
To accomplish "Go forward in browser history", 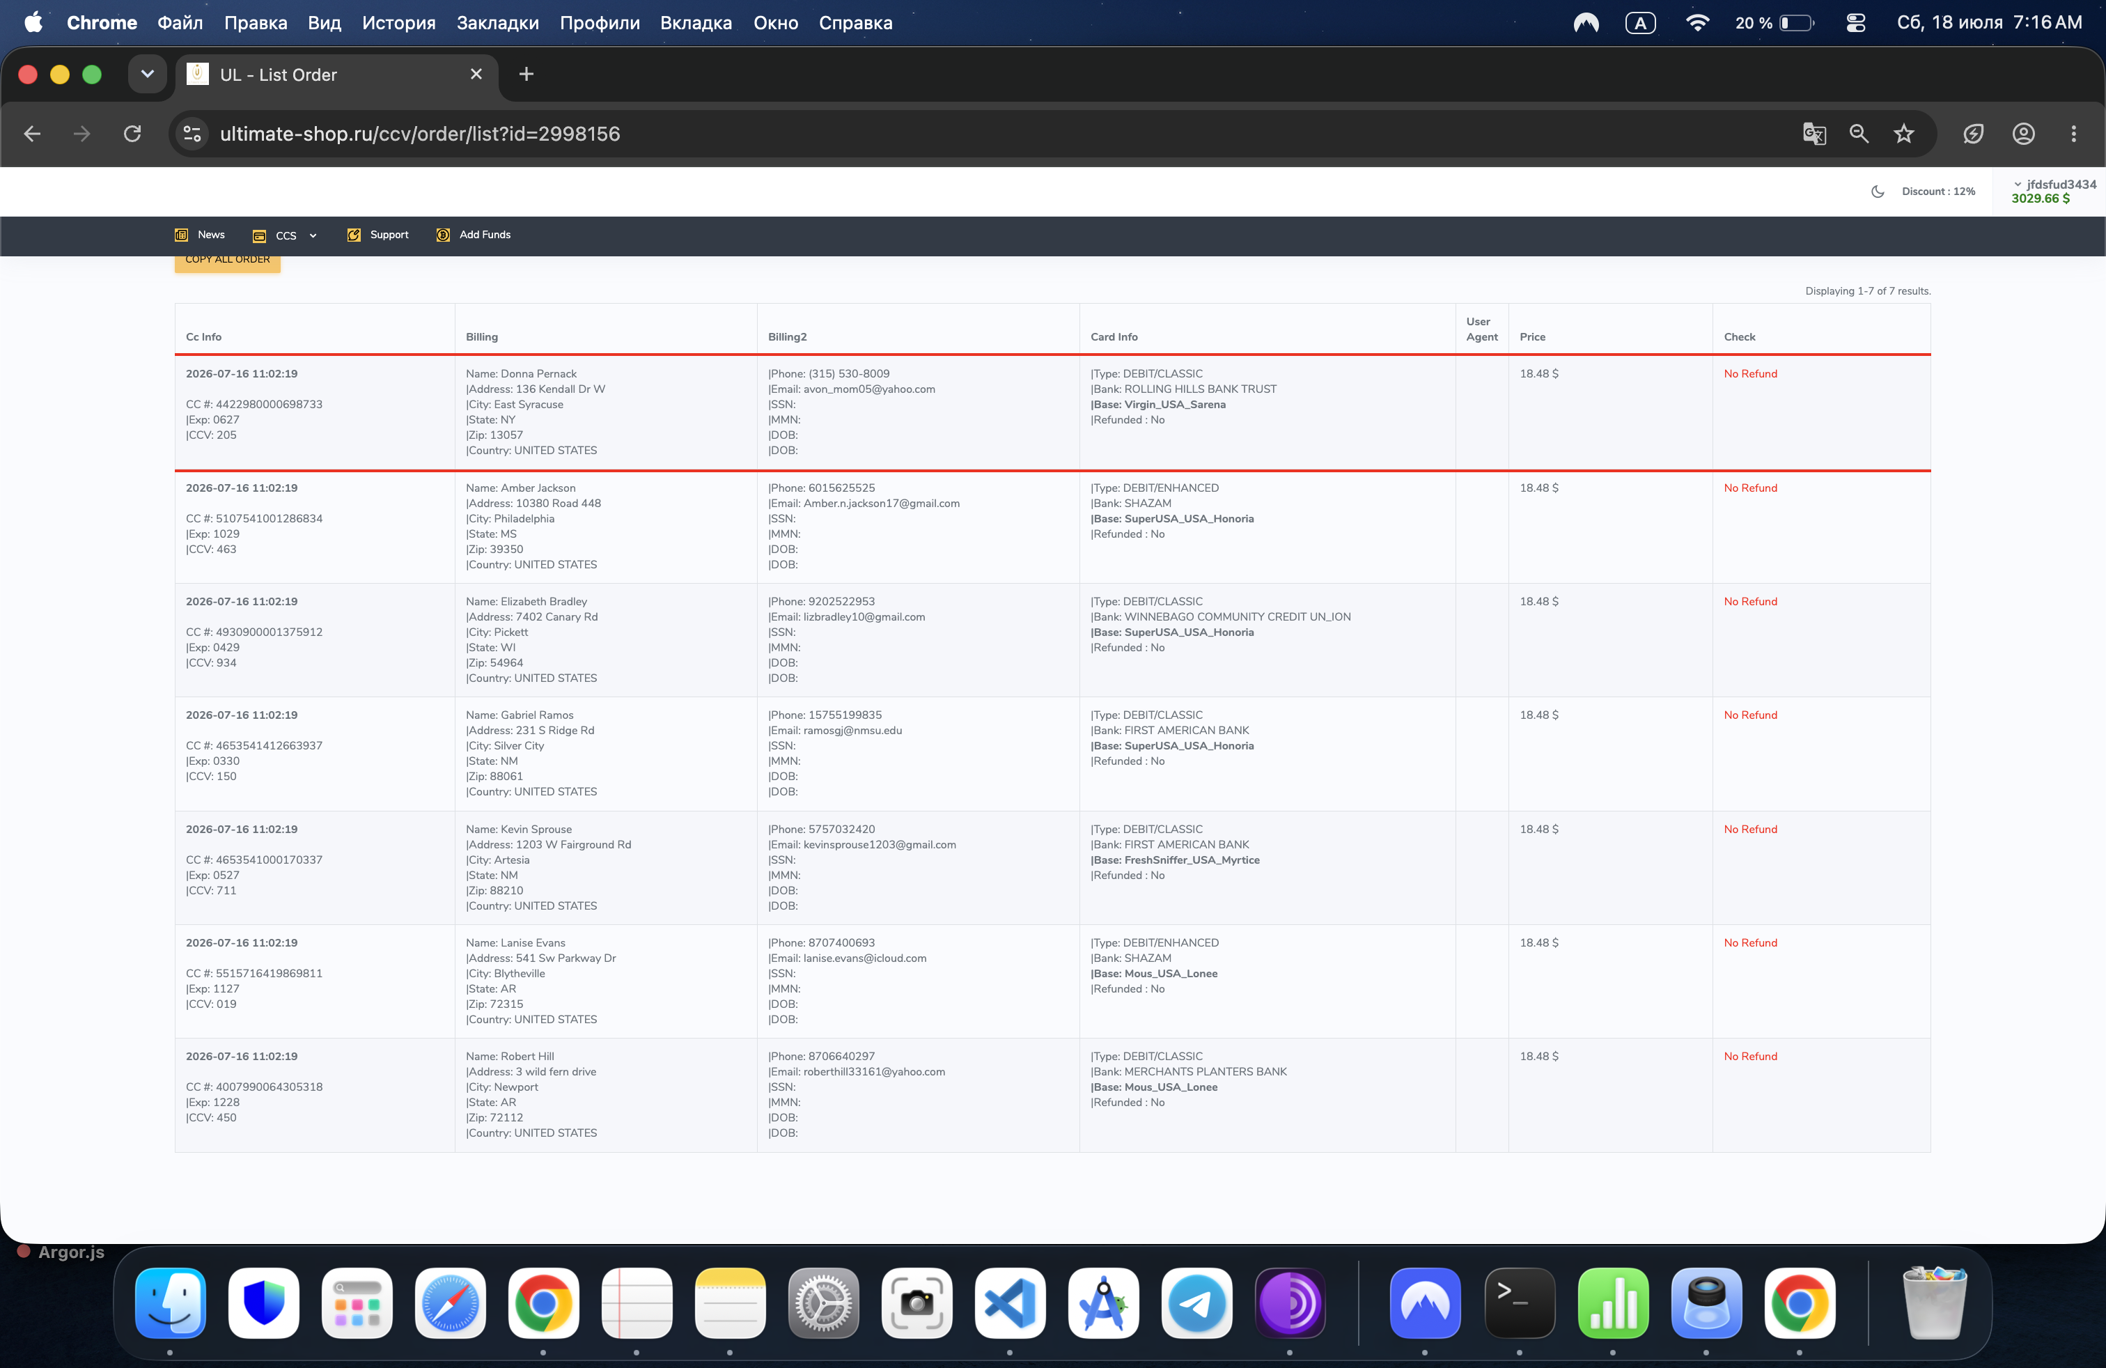I will (x=81, y=134).
